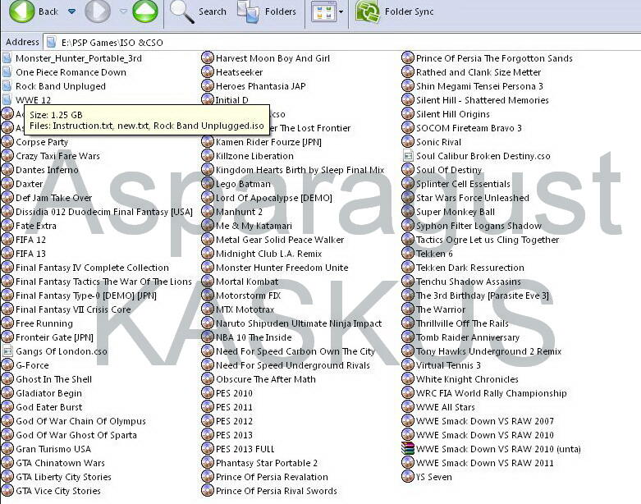Click the address bar path field
Image resolution: width=641 pixels, height=504 pixels.
point(341,42)
